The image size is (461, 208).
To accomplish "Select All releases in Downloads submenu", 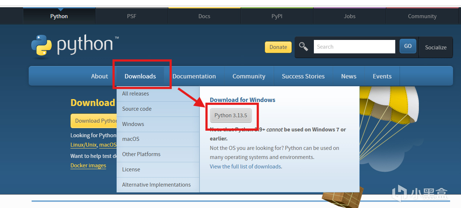I will 158,94.
